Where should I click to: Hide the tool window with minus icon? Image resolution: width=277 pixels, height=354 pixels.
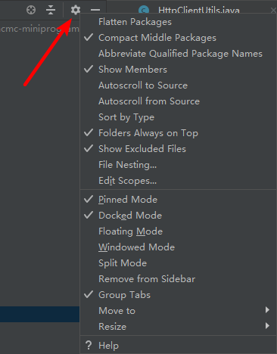(x=95, y=10)
